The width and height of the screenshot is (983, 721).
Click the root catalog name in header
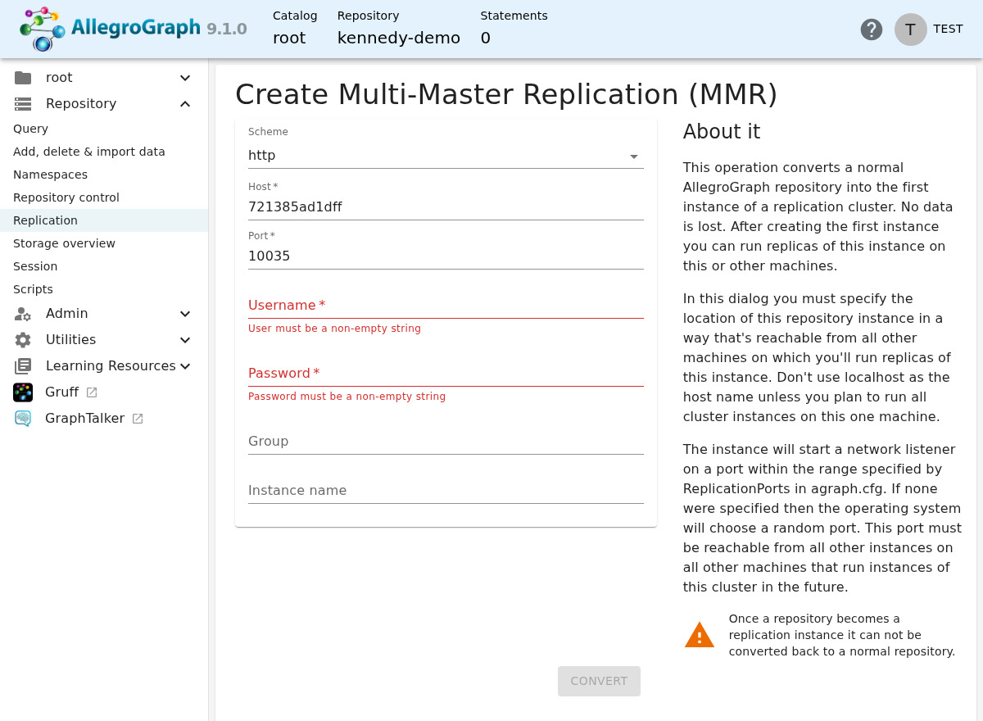[x=289, y=38]
